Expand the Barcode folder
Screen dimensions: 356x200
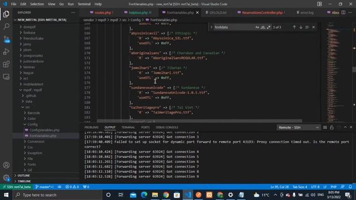(x=33, y=113)
